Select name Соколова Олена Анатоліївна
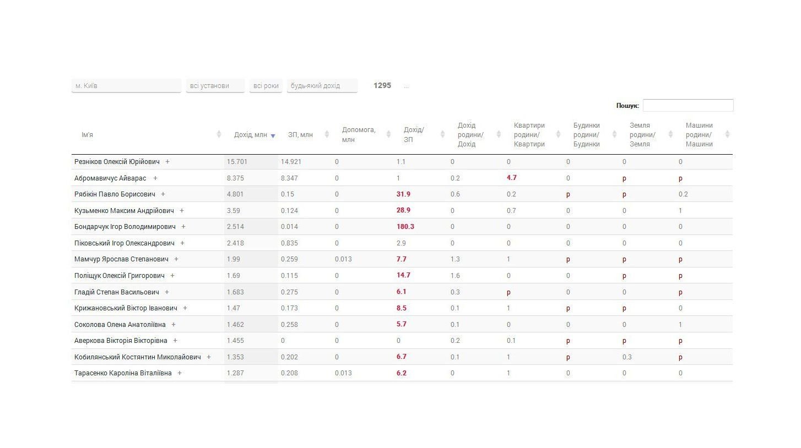801x448 pixels. point(120,325)
